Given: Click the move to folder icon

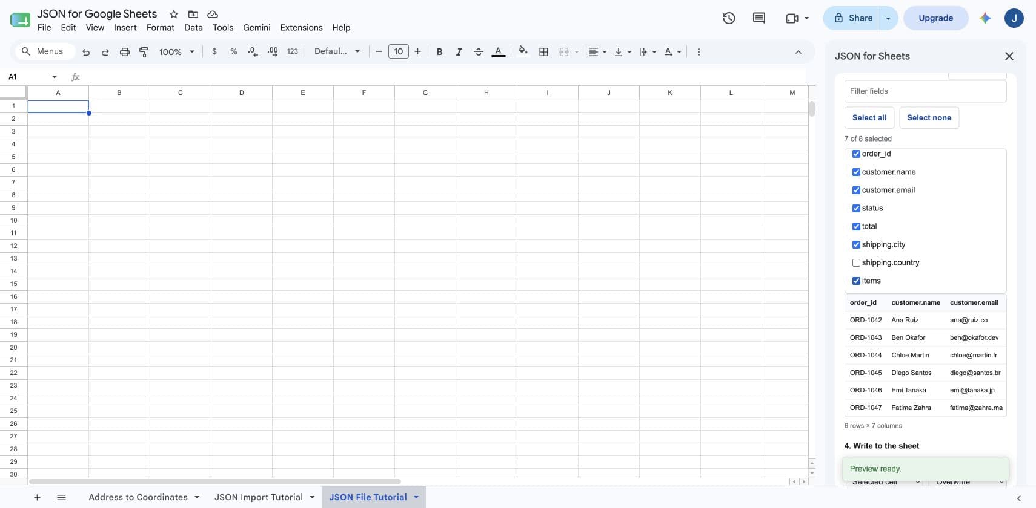Looking at the screenshot, I should 193,14.
